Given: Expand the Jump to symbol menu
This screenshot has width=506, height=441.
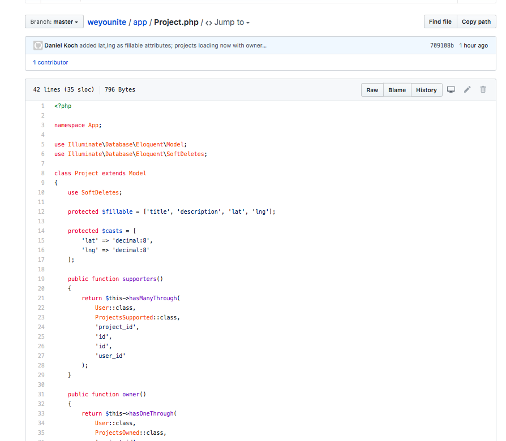Looking at the screenshot, I should click(x=228, y=22).
